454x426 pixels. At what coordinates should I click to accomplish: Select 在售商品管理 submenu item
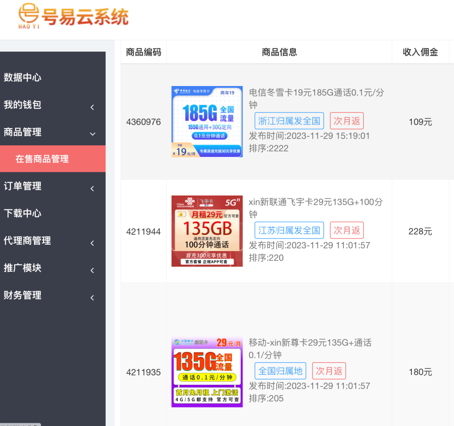[42, 159]
